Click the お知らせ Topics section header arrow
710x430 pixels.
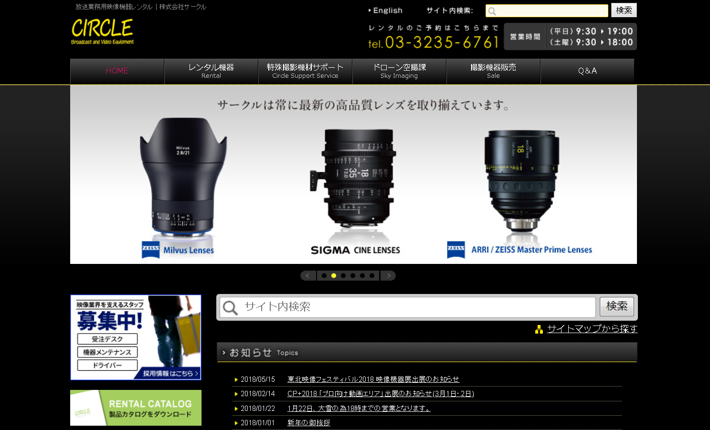coord(224,353)
